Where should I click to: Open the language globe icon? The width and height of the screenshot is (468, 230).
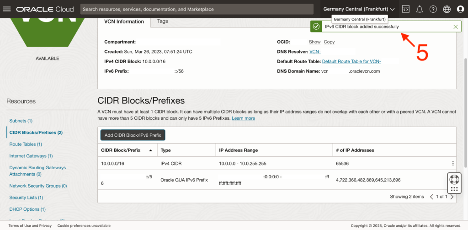click(447, 9)
